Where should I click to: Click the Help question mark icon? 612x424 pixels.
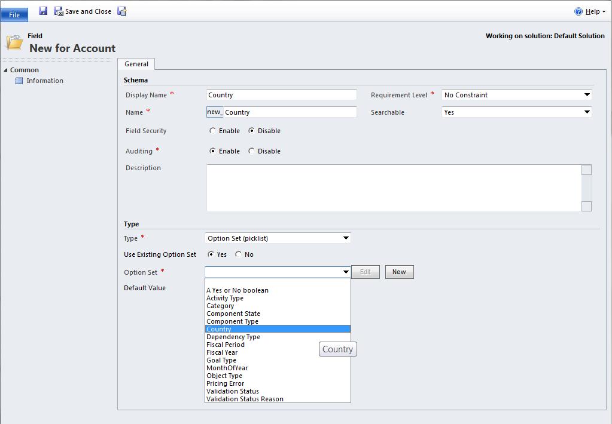click(578, 11)
